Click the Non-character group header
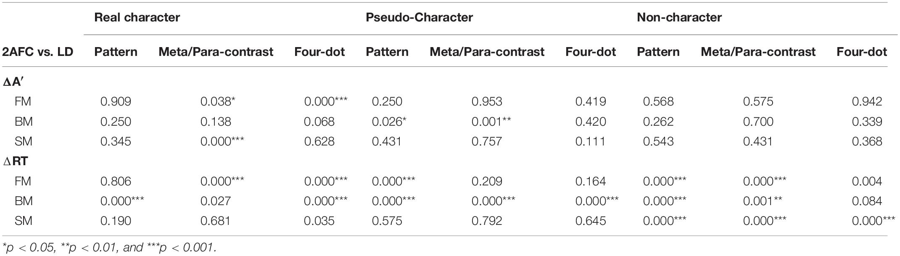The width and height of the screenshot is (900, 256). tap(679, 17)
